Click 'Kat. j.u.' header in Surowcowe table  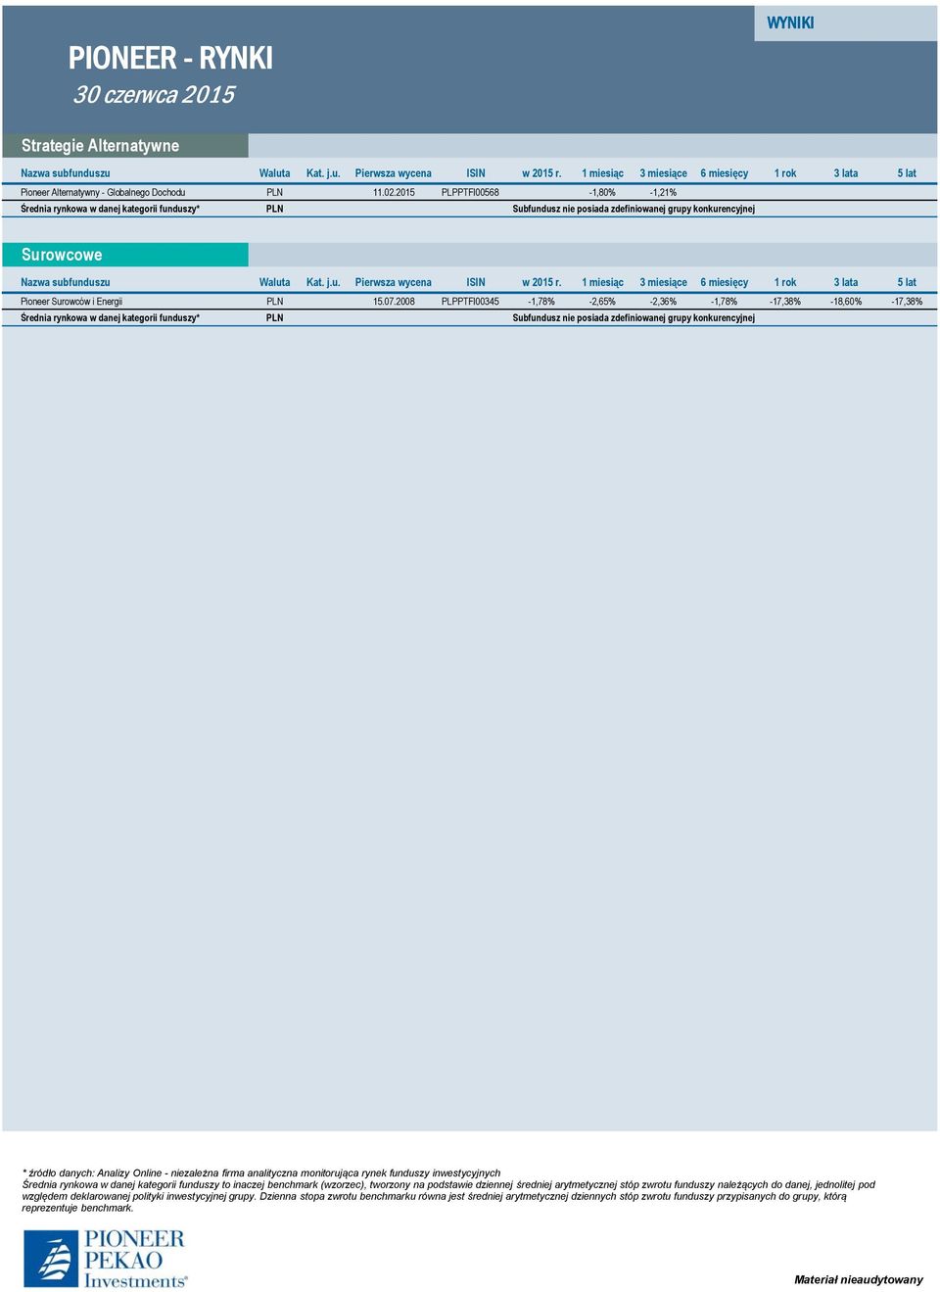click(x=323, y=282)
